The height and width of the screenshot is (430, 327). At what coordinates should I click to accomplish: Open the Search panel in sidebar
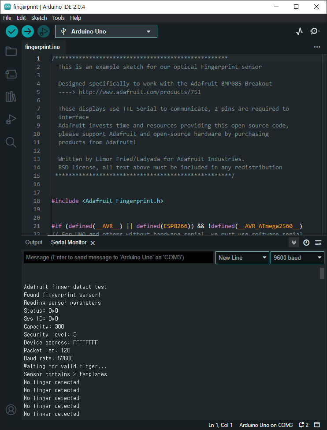11,142
